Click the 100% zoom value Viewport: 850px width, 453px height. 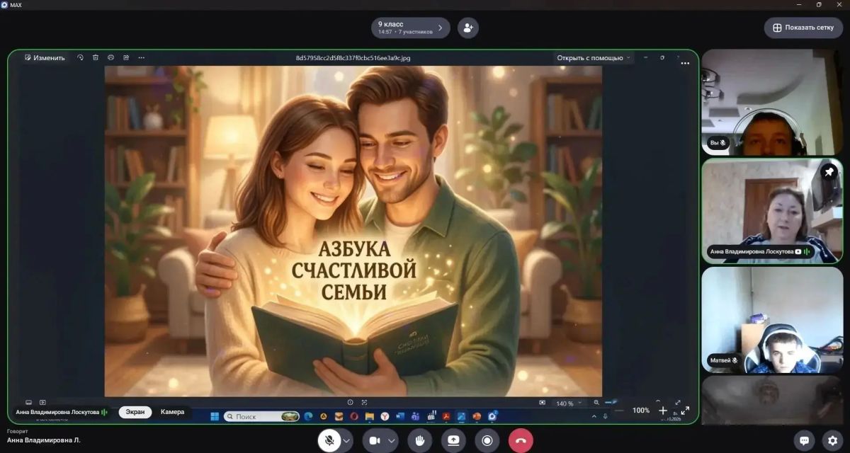click(x=641, y=411)
